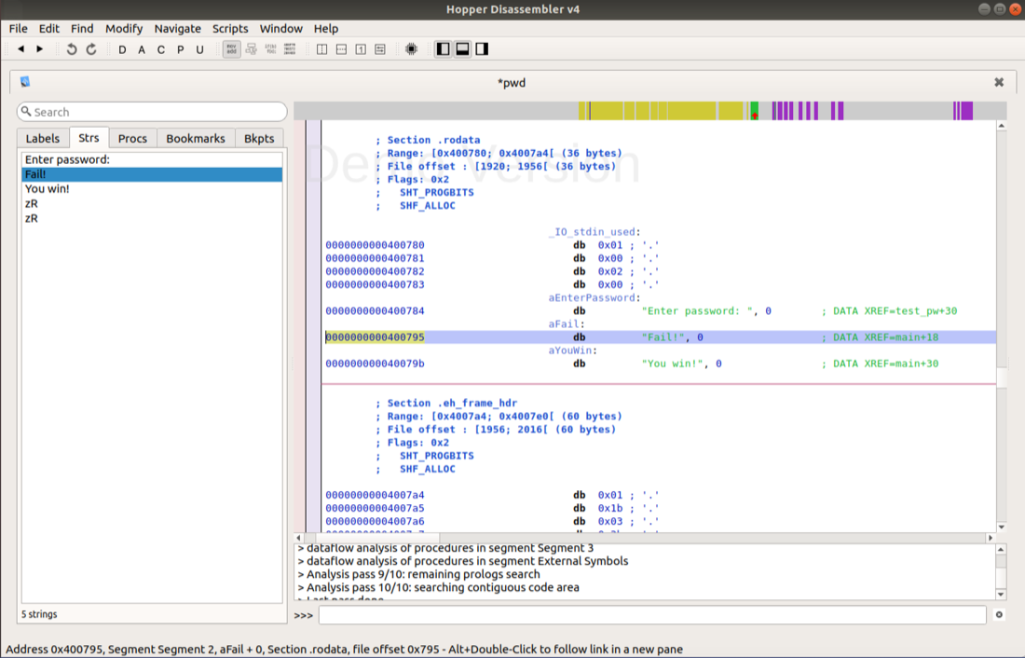The width and height of the screenshot is (1025, 658).
Task: Click the CPU chip icon
Action: pos(411,49)
